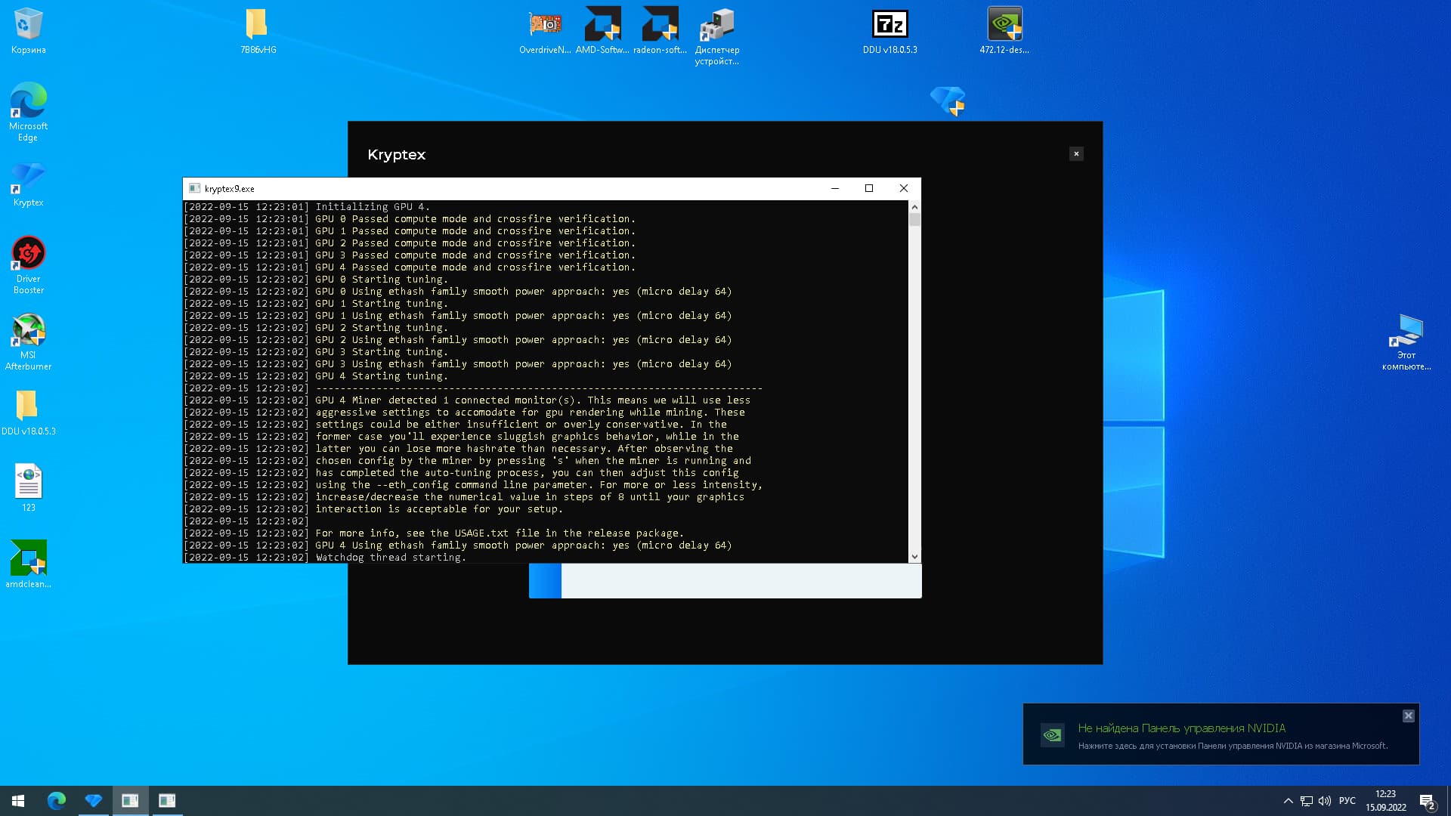Screen dimensions: 1451x816
Task: Open the 123 document icon
Action: pos(28,487)
